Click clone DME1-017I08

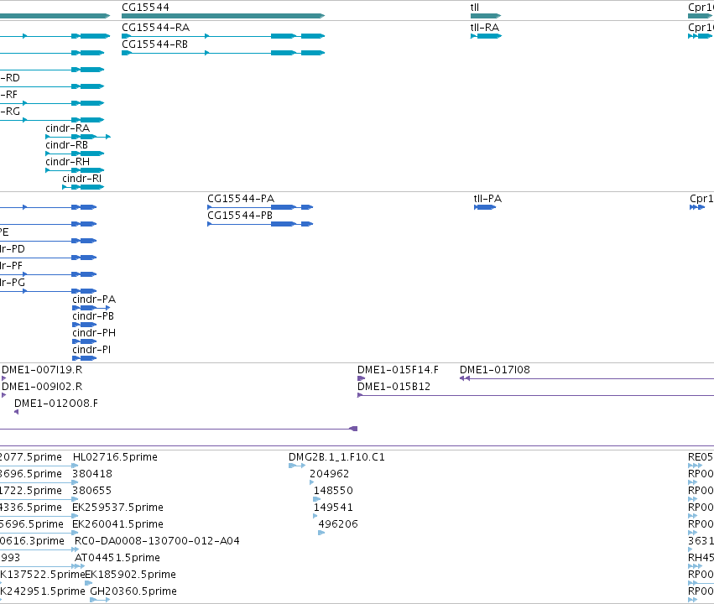[586, 378]
